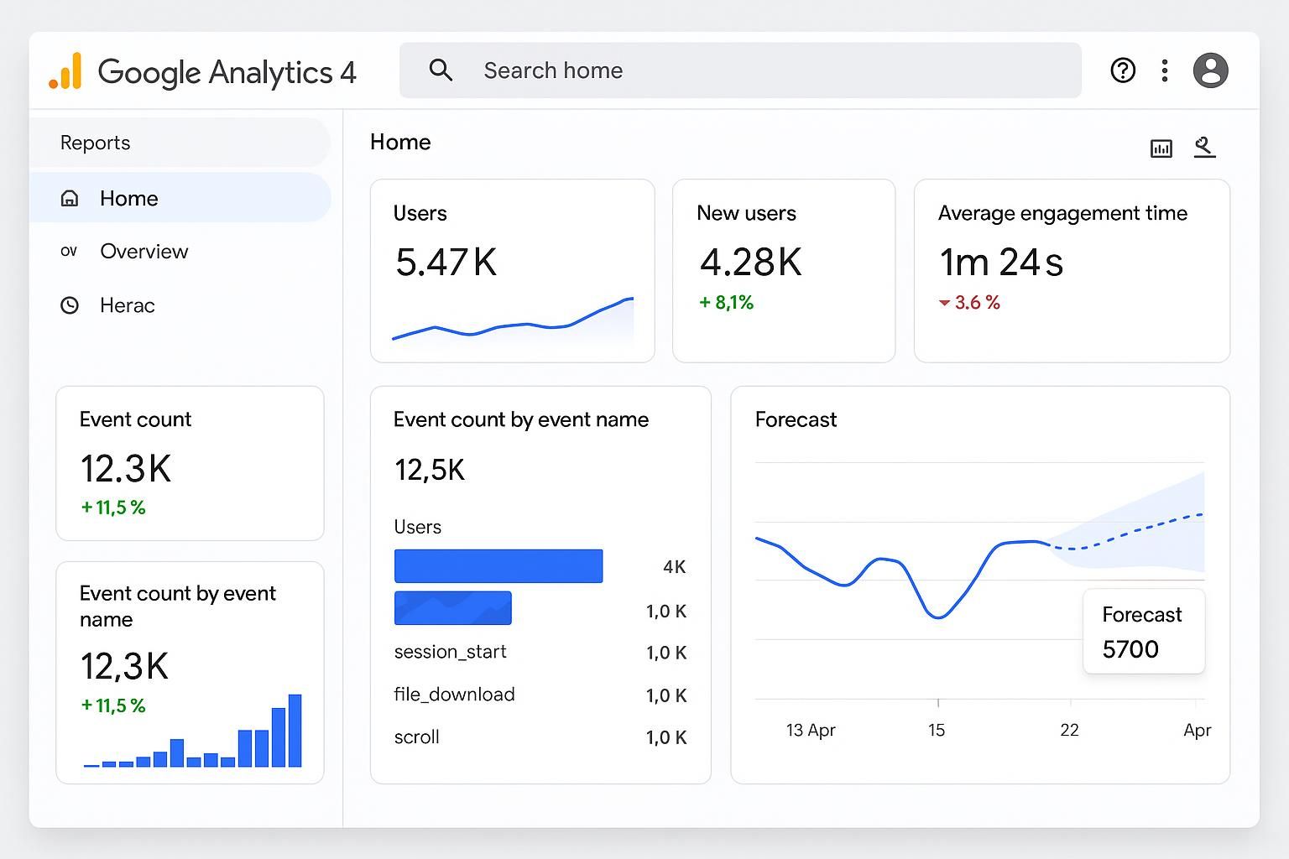Select the file_download event row
Screen dimensions: 1289x859
540,695
